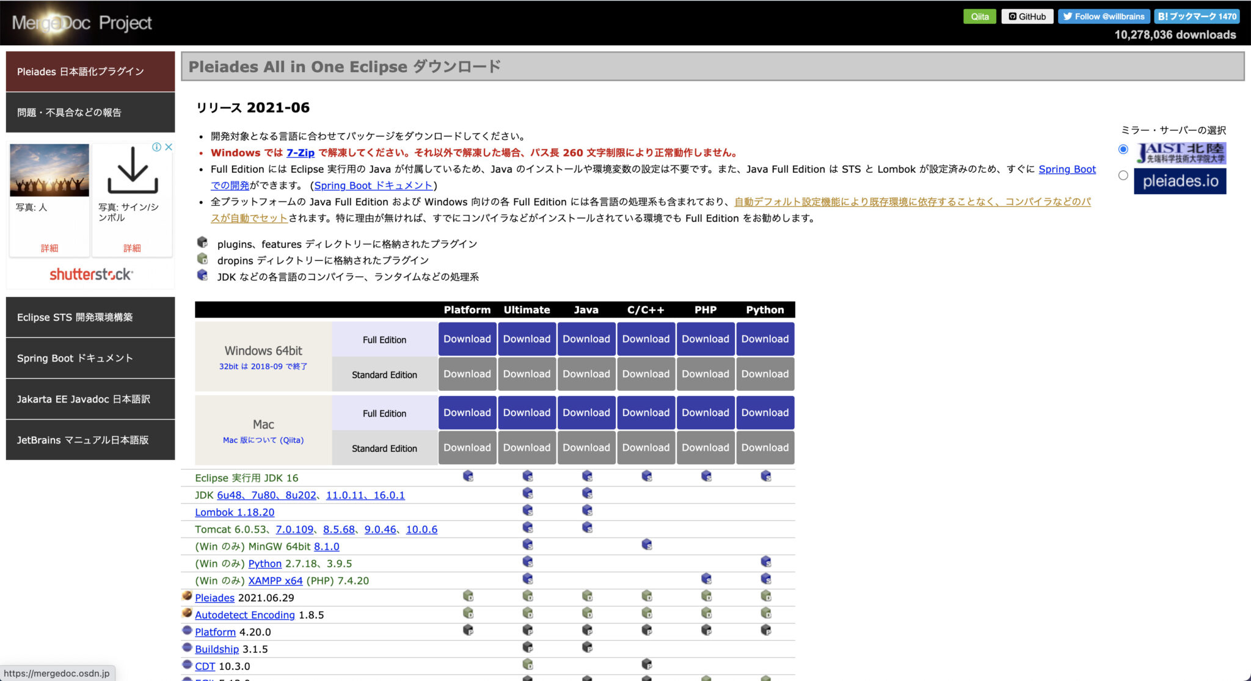The height and width of the screenshot is (681, 1251).
Task: Open Pleiades 日本語化プラグイン menu item
Action: [90, 71]
